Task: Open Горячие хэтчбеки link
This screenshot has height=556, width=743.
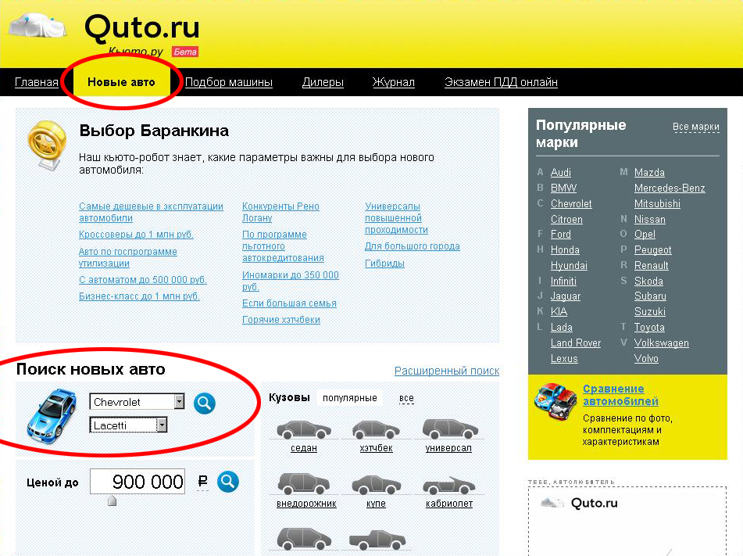Action: click(x=281, y=320)
